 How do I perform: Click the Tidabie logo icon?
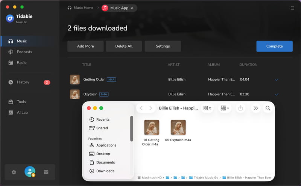pos(10,19)
